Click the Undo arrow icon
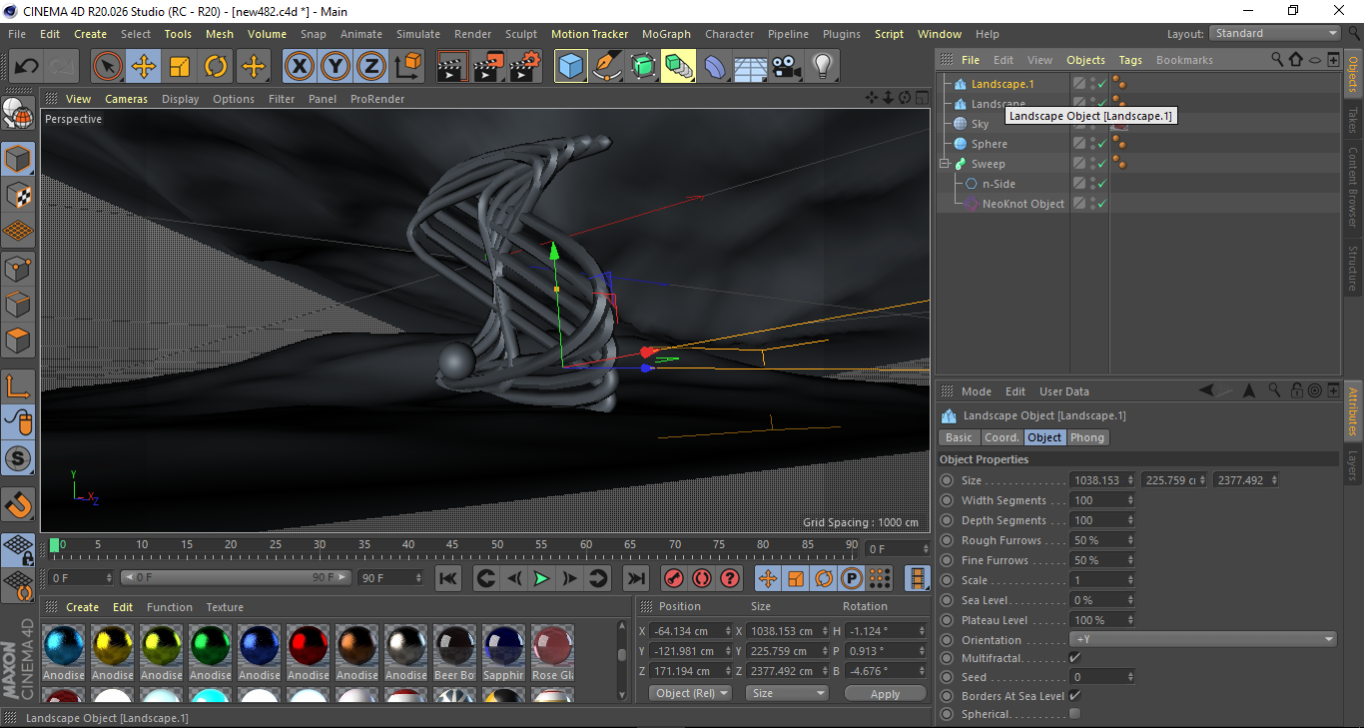 [27, 67]
